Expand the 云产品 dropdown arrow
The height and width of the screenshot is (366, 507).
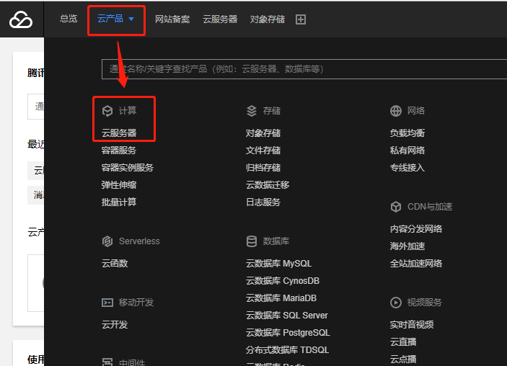[131, 19]
